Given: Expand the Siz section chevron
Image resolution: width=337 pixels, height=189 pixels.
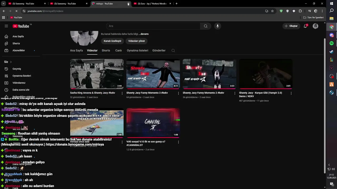Looking at the screenshot, I should (x=11, y=62).
